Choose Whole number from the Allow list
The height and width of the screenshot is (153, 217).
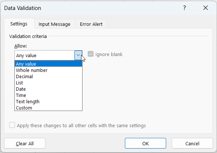click(x=48, y=70)
